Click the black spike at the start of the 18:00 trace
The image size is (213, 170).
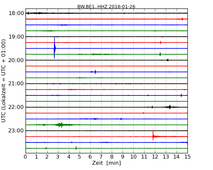(x=28, y=13)
